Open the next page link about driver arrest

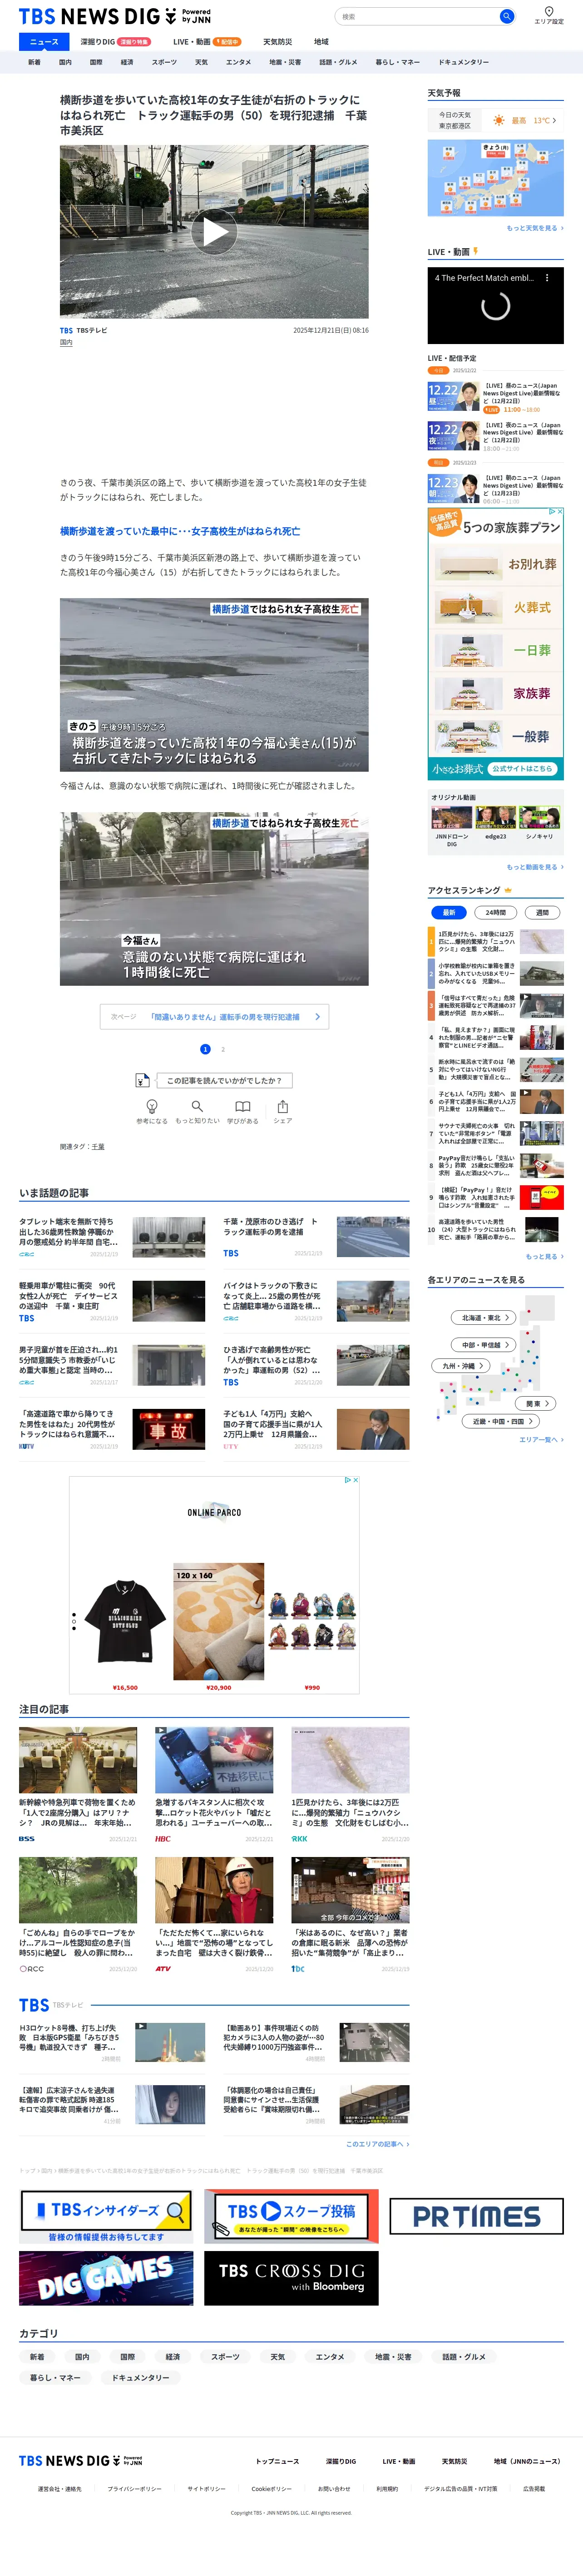point(215,1017)
